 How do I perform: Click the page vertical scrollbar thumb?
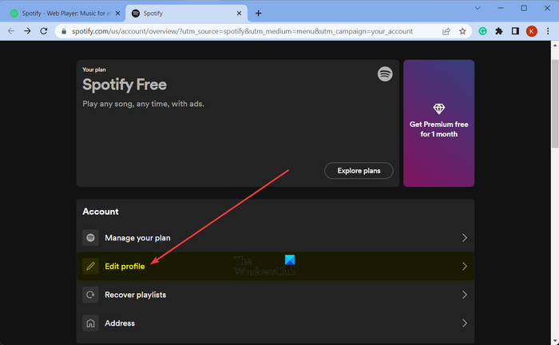tap(555, 103)
